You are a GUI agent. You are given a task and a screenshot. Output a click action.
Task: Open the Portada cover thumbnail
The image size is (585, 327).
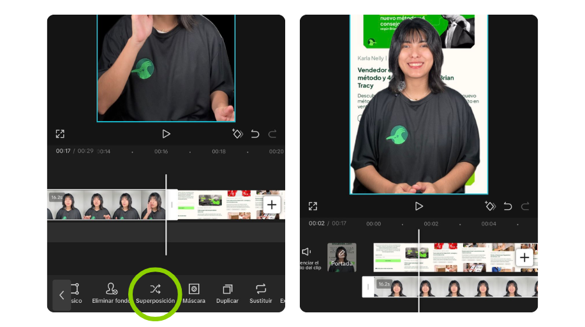point(341,258)
